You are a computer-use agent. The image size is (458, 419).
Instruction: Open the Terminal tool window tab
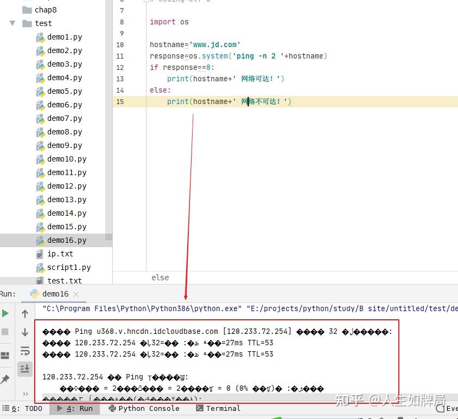pos(218,408)
